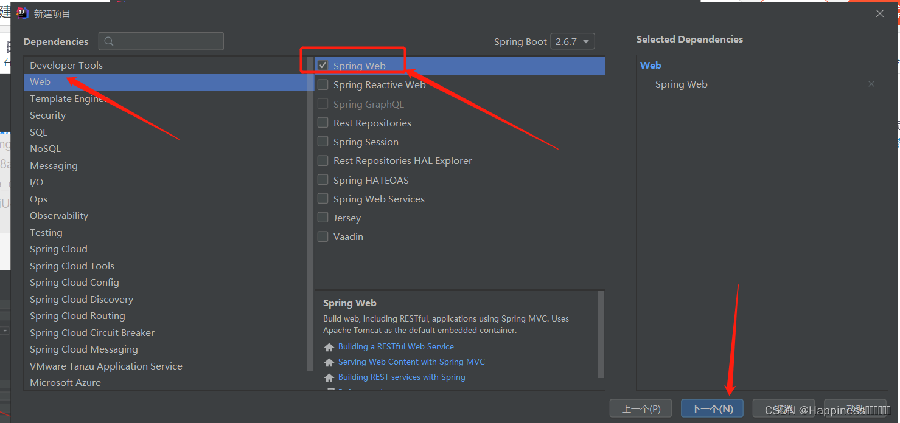Click the home icon beside Building REST services
This screenshot has width=900, height=423.
329,377
